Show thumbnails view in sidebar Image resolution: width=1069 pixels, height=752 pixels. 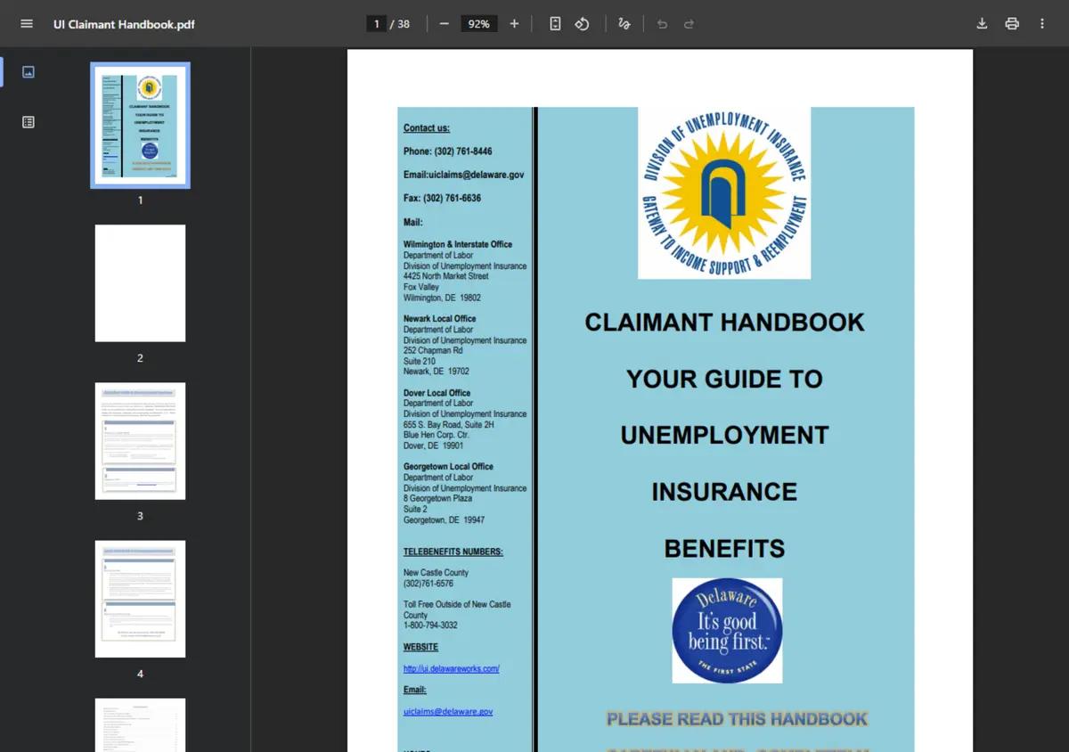click(x=29, y=72)
